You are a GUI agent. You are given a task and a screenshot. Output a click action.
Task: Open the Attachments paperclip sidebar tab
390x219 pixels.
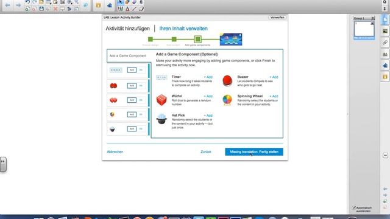[385, 43]
